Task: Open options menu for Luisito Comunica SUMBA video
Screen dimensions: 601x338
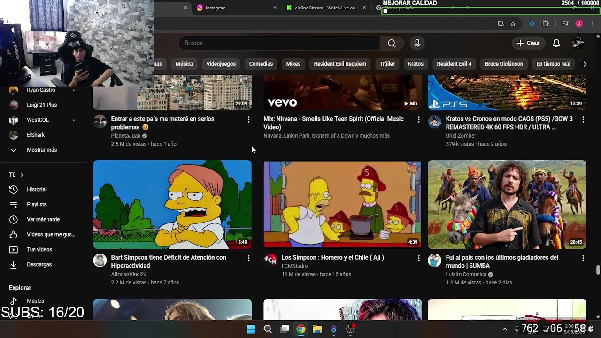Action: [583, 258]
